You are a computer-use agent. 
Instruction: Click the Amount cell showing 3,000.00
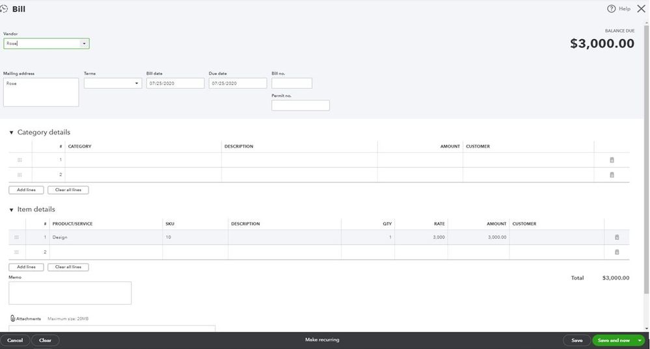coord(478,237)
